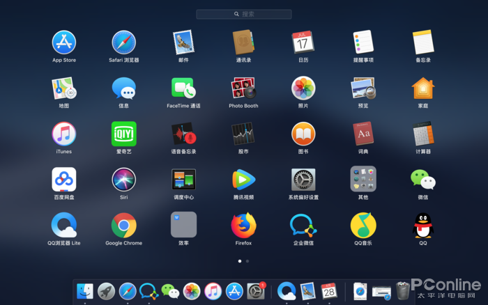Viewport: 488px width, 305px height.
Task: Open App Store from Launchpad grid
Action: click(64, 42)
